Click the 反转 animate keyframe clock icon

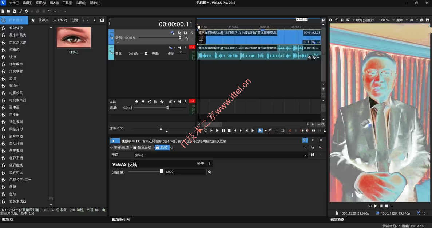tap(210, 172)
